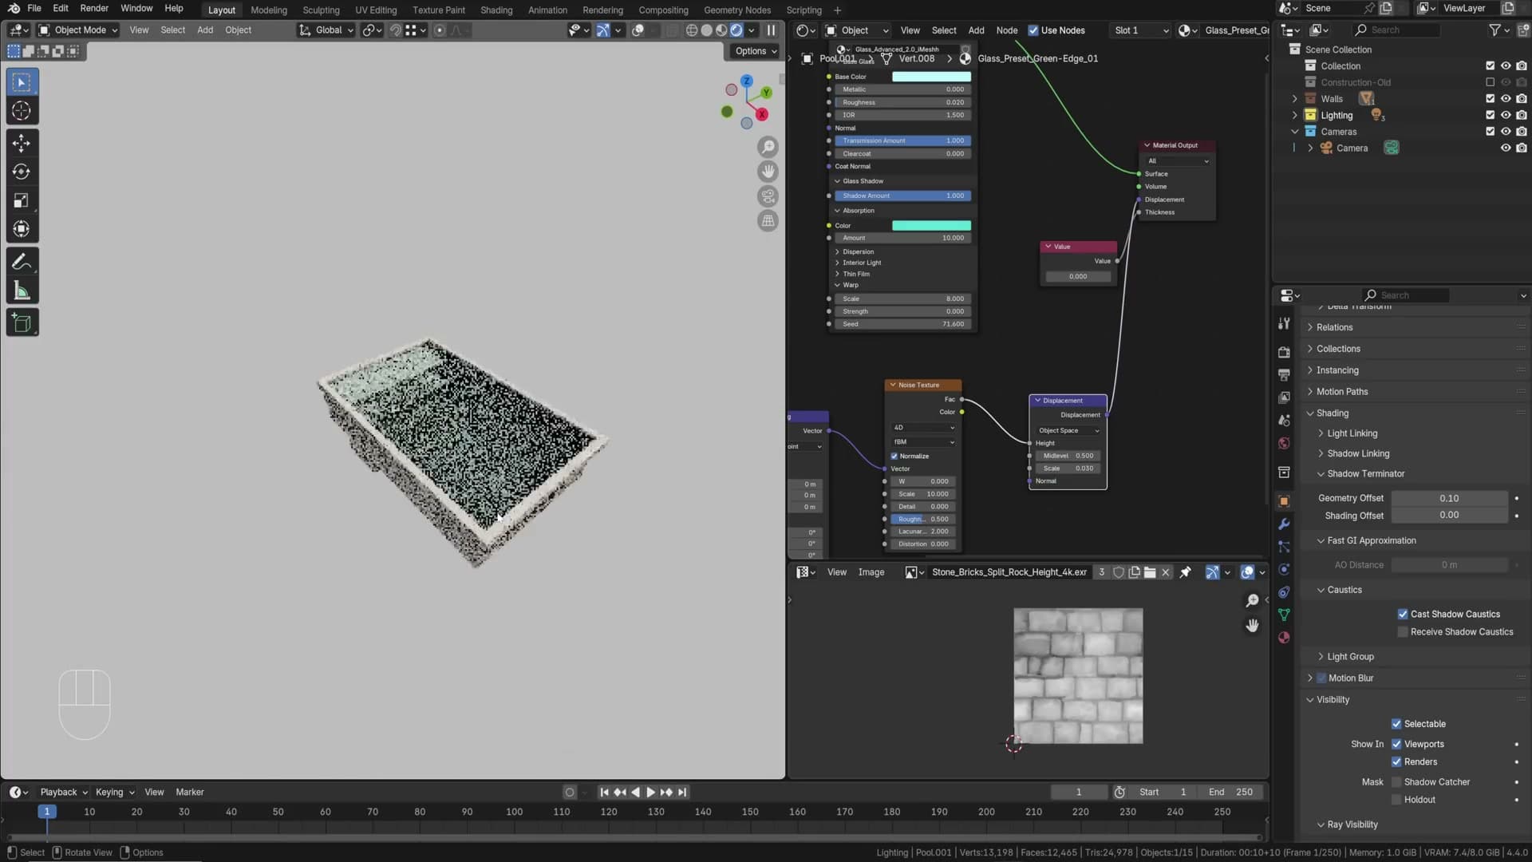Select the Move tool
This screenshot has height=862, width=1532.
22,143
